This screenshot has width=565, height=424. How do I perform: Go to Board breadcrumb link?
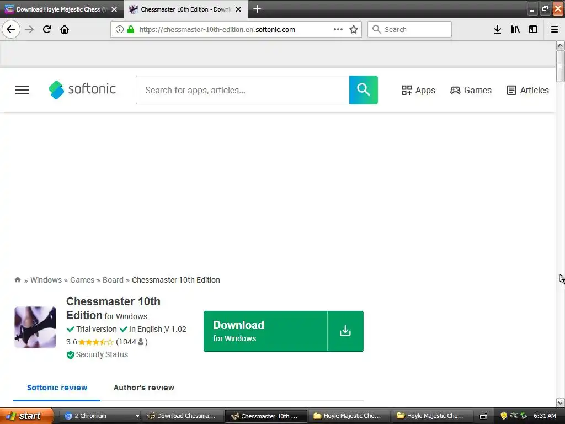(x=113, y=280)
